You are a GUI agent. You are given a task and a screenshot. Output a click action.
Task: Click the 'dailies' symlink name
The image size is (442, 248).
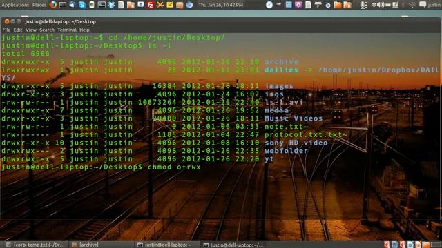coord(281,70)
